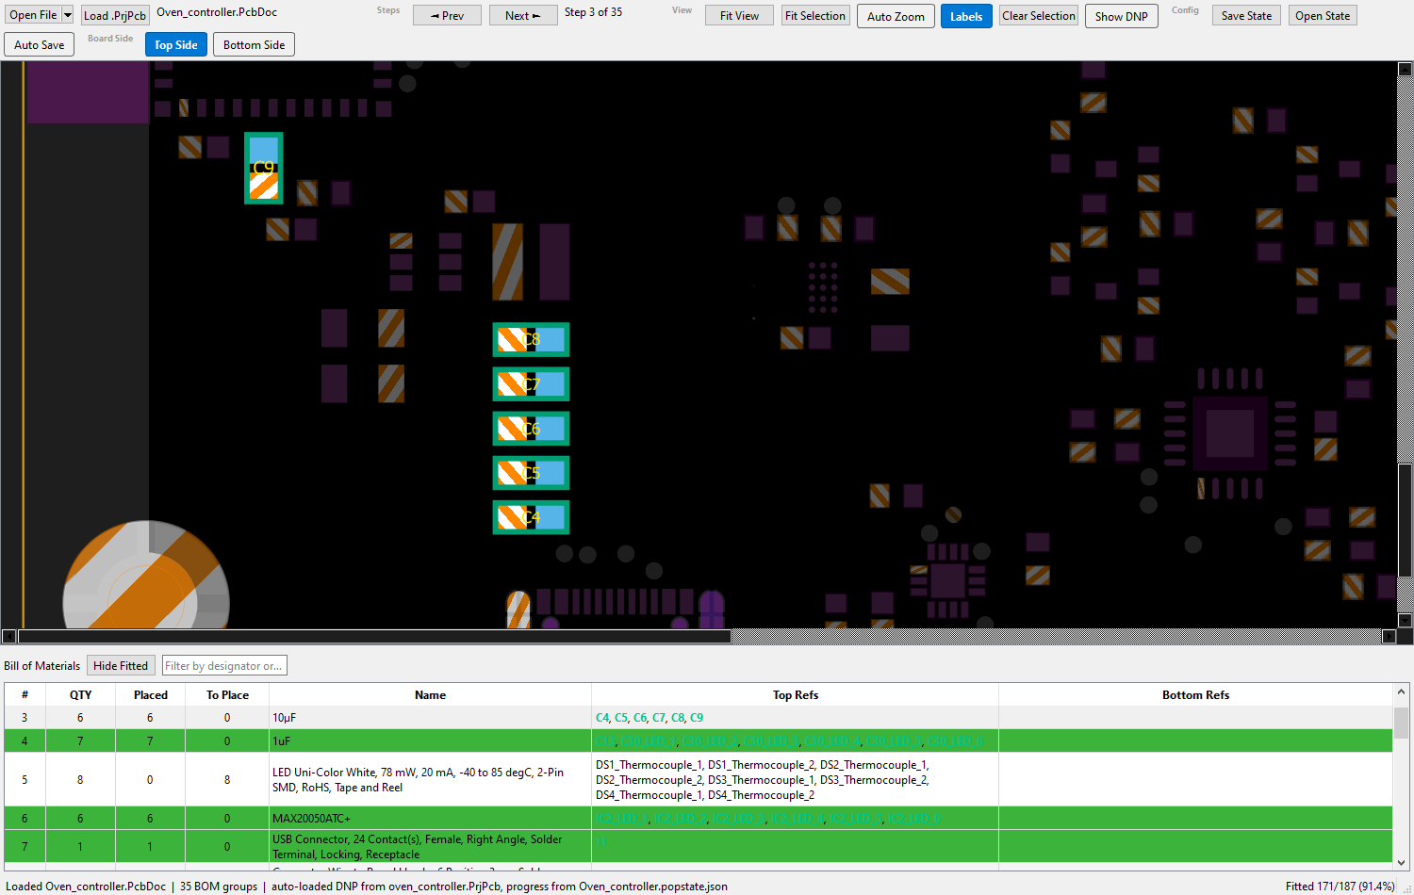Click the board view vertical scrollbar thumb
The height and width of the screenshot is (895, 1414).
pyautogui.click(x=1405, y=520)
